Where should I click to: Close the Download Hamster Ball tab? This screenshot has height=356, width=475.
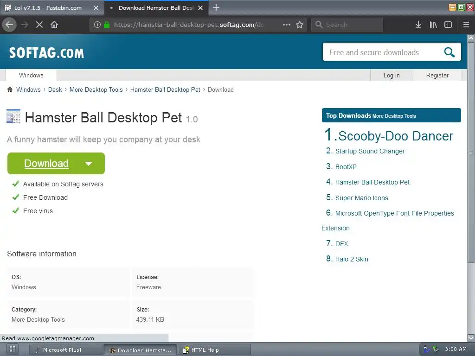pos(200,8)
